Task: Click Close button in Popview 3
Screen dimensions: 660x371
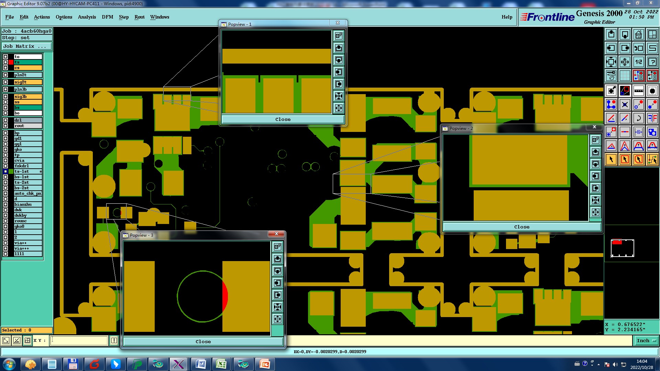Action: [203, 342]
